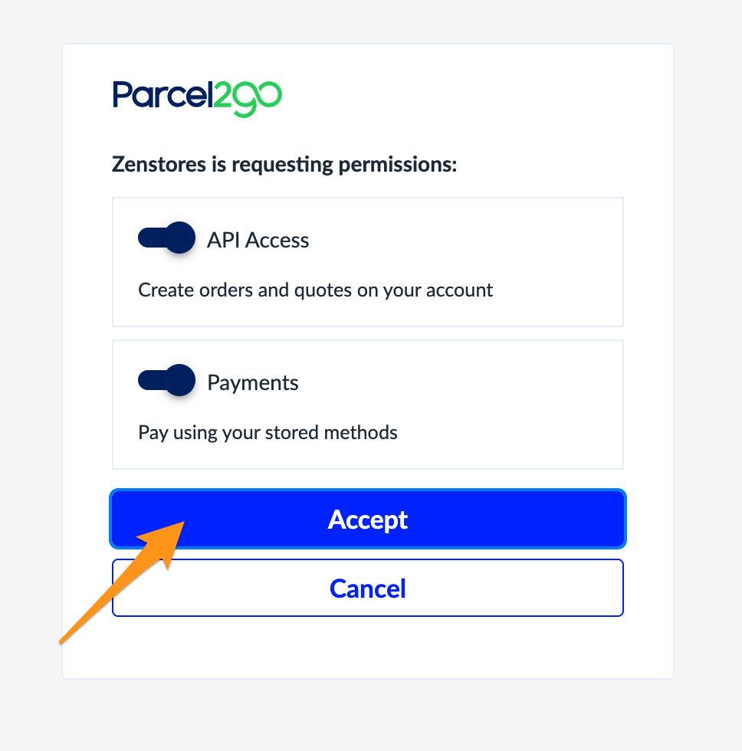
Task: Select the 'Pay using your stored methods' text
Action: point(268,432)
